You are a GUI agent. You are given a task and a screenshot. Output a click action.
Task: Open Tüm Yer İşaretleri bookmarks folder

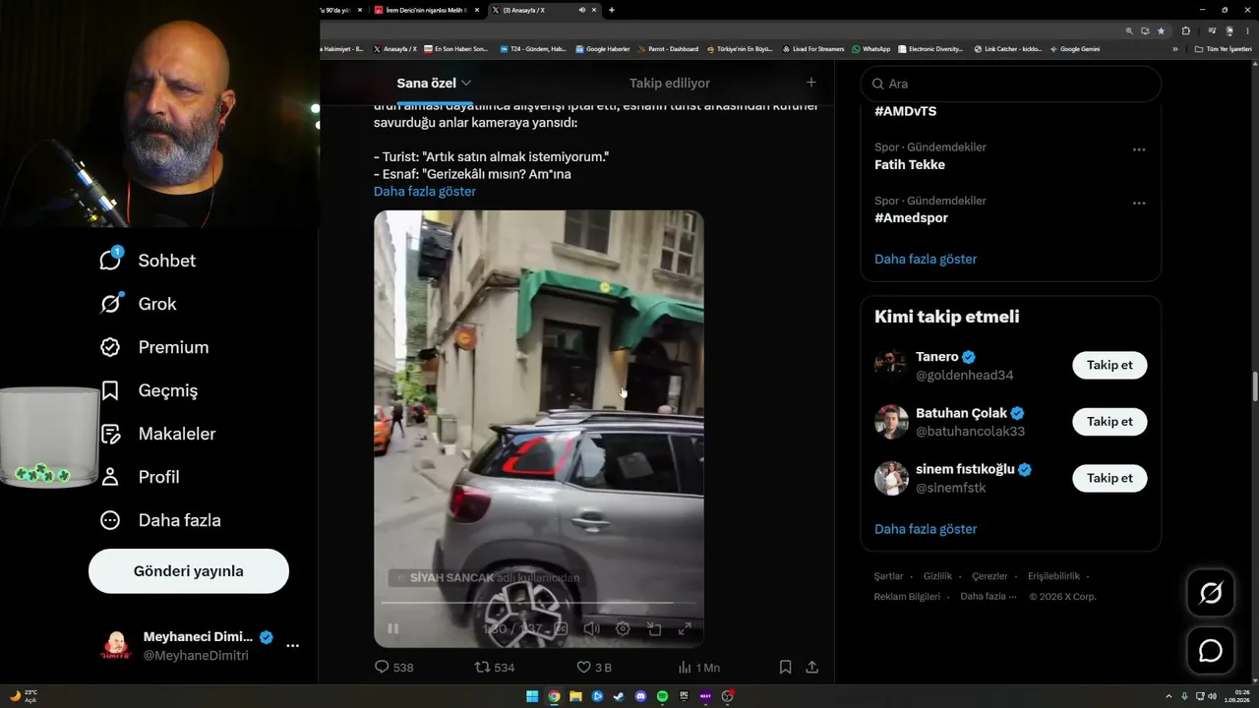pyautogui.click(x=1223, y=49)
